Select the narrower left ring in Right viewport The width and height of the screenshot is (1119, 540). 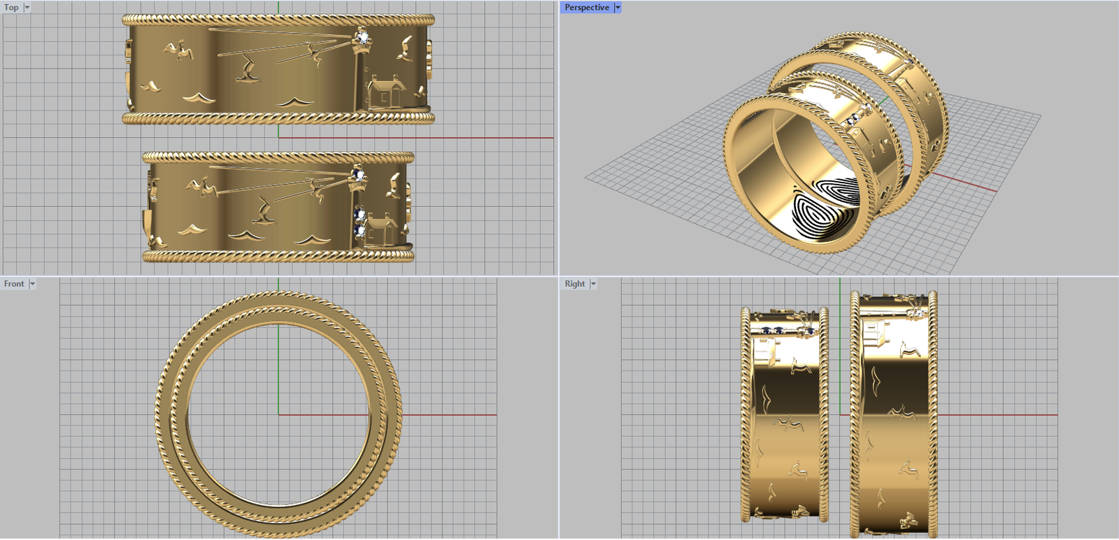(x=785, y=420)
